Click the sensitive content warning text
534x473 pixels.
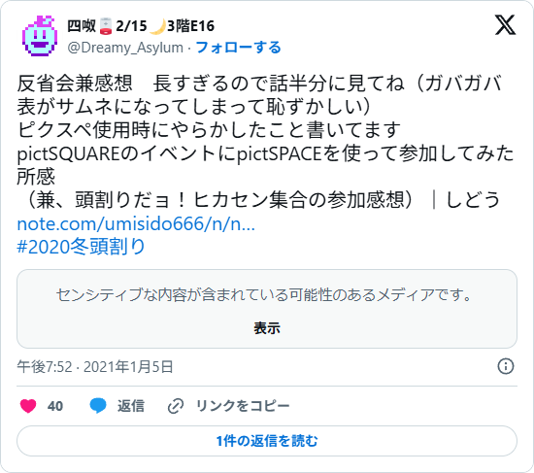(x=263, y=294)
